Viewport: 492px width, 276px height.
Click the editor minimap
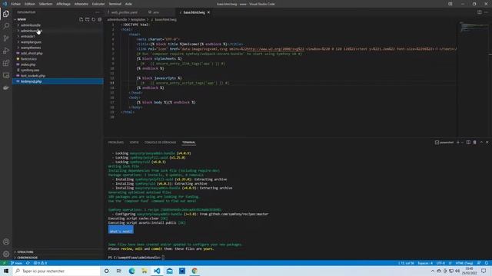[x=474, y=28]
